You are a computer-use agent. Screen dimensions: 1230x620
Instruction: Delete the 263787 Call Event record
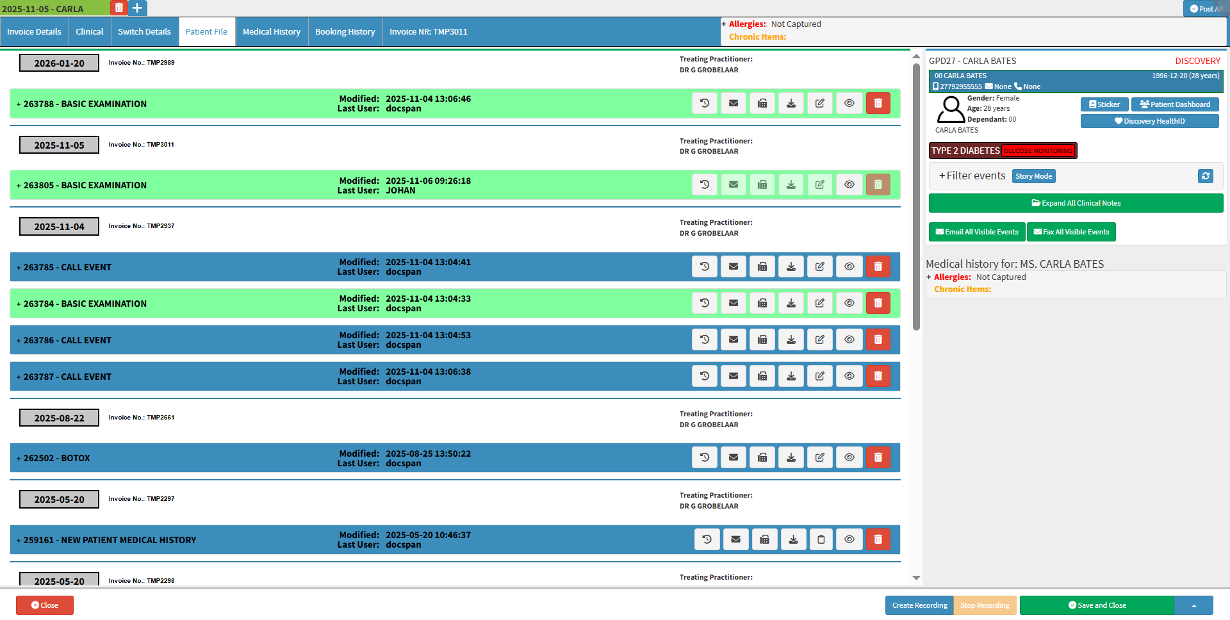click(x=878, y=376)
